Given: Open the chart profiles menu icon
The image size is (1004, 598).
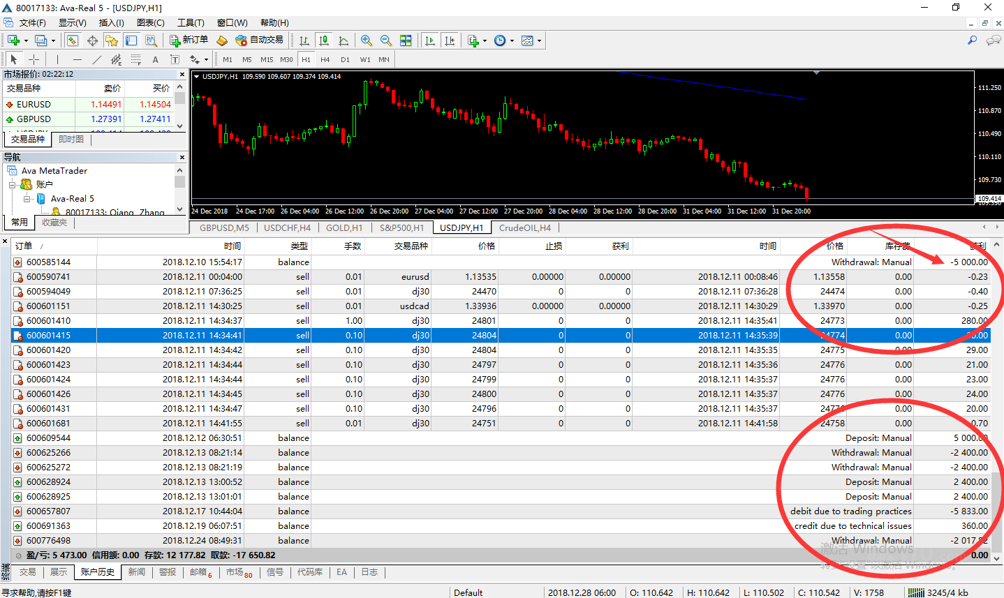Looking at the screenshot, I should pyautogui.click(x=40, y=40).
